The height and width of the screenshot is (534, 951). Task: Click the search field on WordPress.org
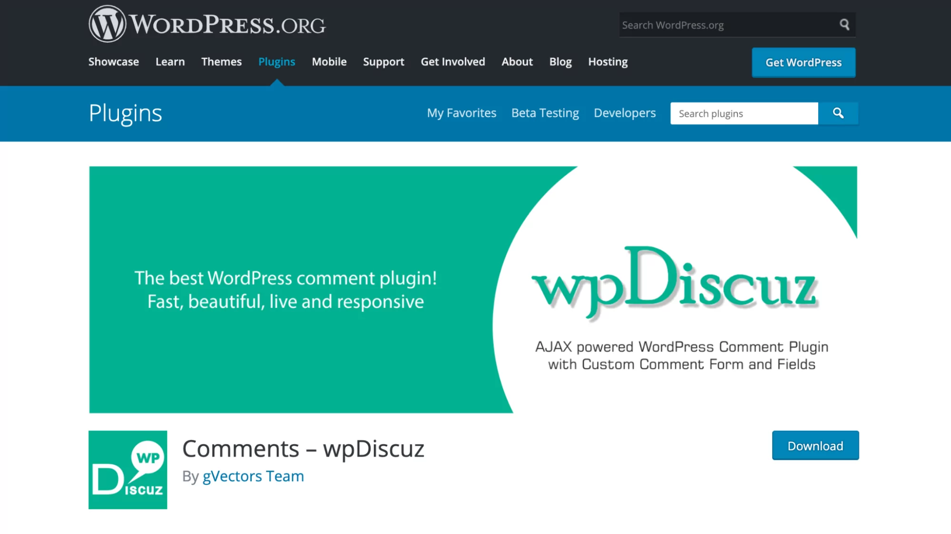[x=727, y=24]
